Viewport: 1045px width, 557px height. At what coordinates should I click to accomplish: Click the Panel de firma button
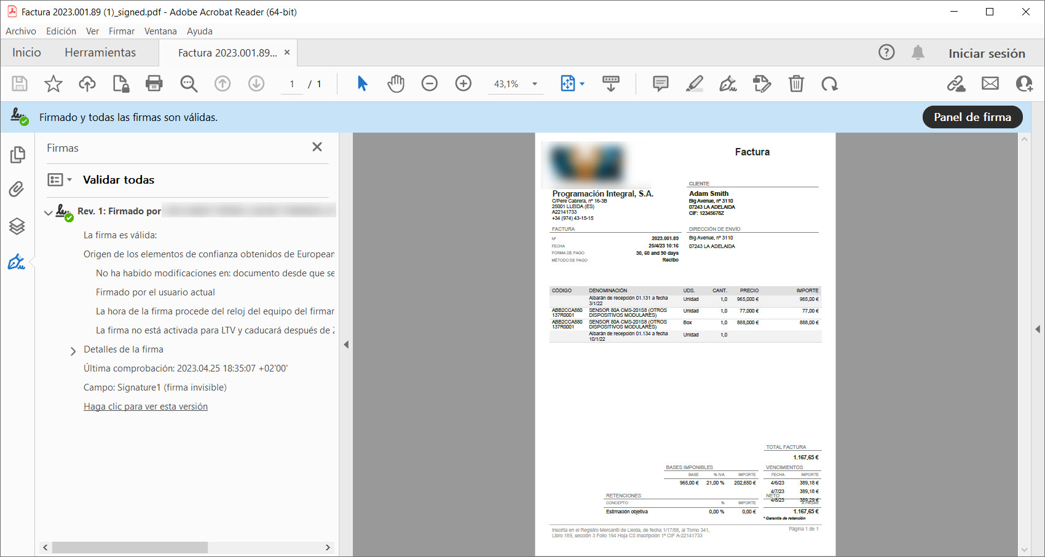pos(972,117)
